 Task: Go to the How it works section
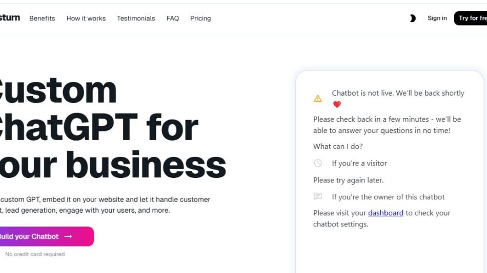point(86,18)
